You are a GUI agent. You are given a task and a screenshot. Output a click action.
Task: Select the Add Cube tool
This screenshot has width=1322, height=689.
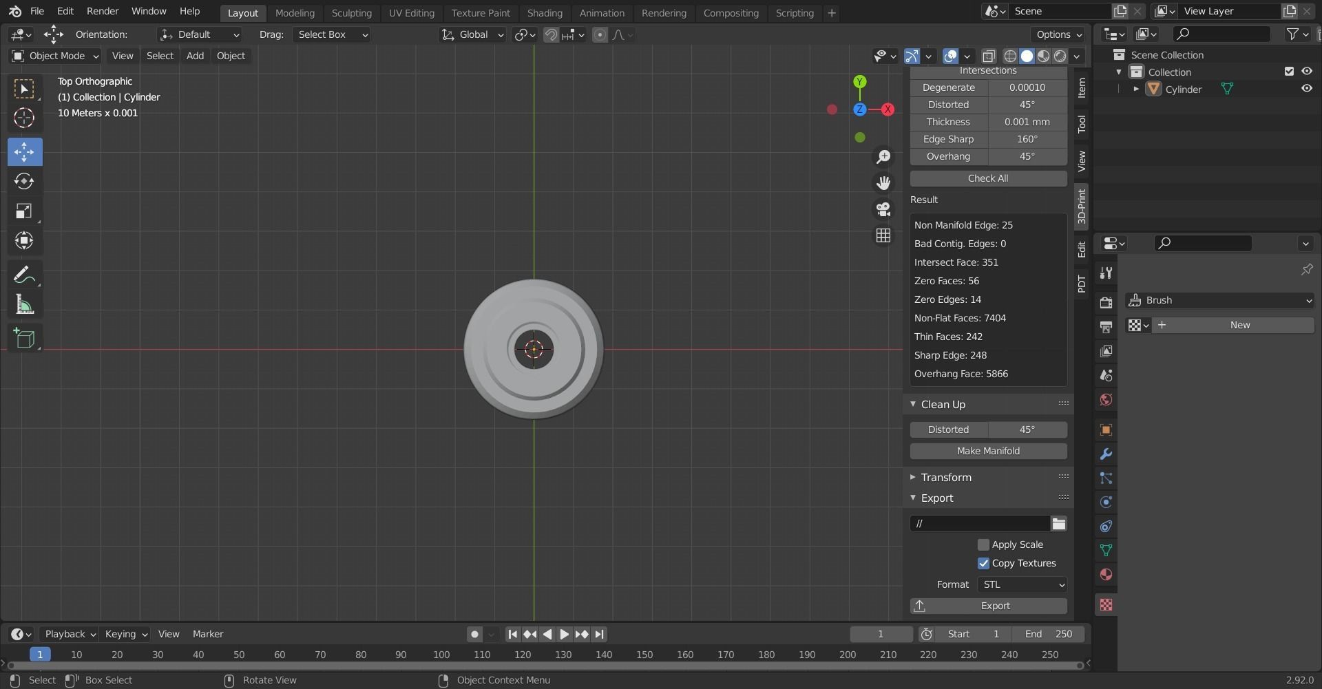coord(25,338)
